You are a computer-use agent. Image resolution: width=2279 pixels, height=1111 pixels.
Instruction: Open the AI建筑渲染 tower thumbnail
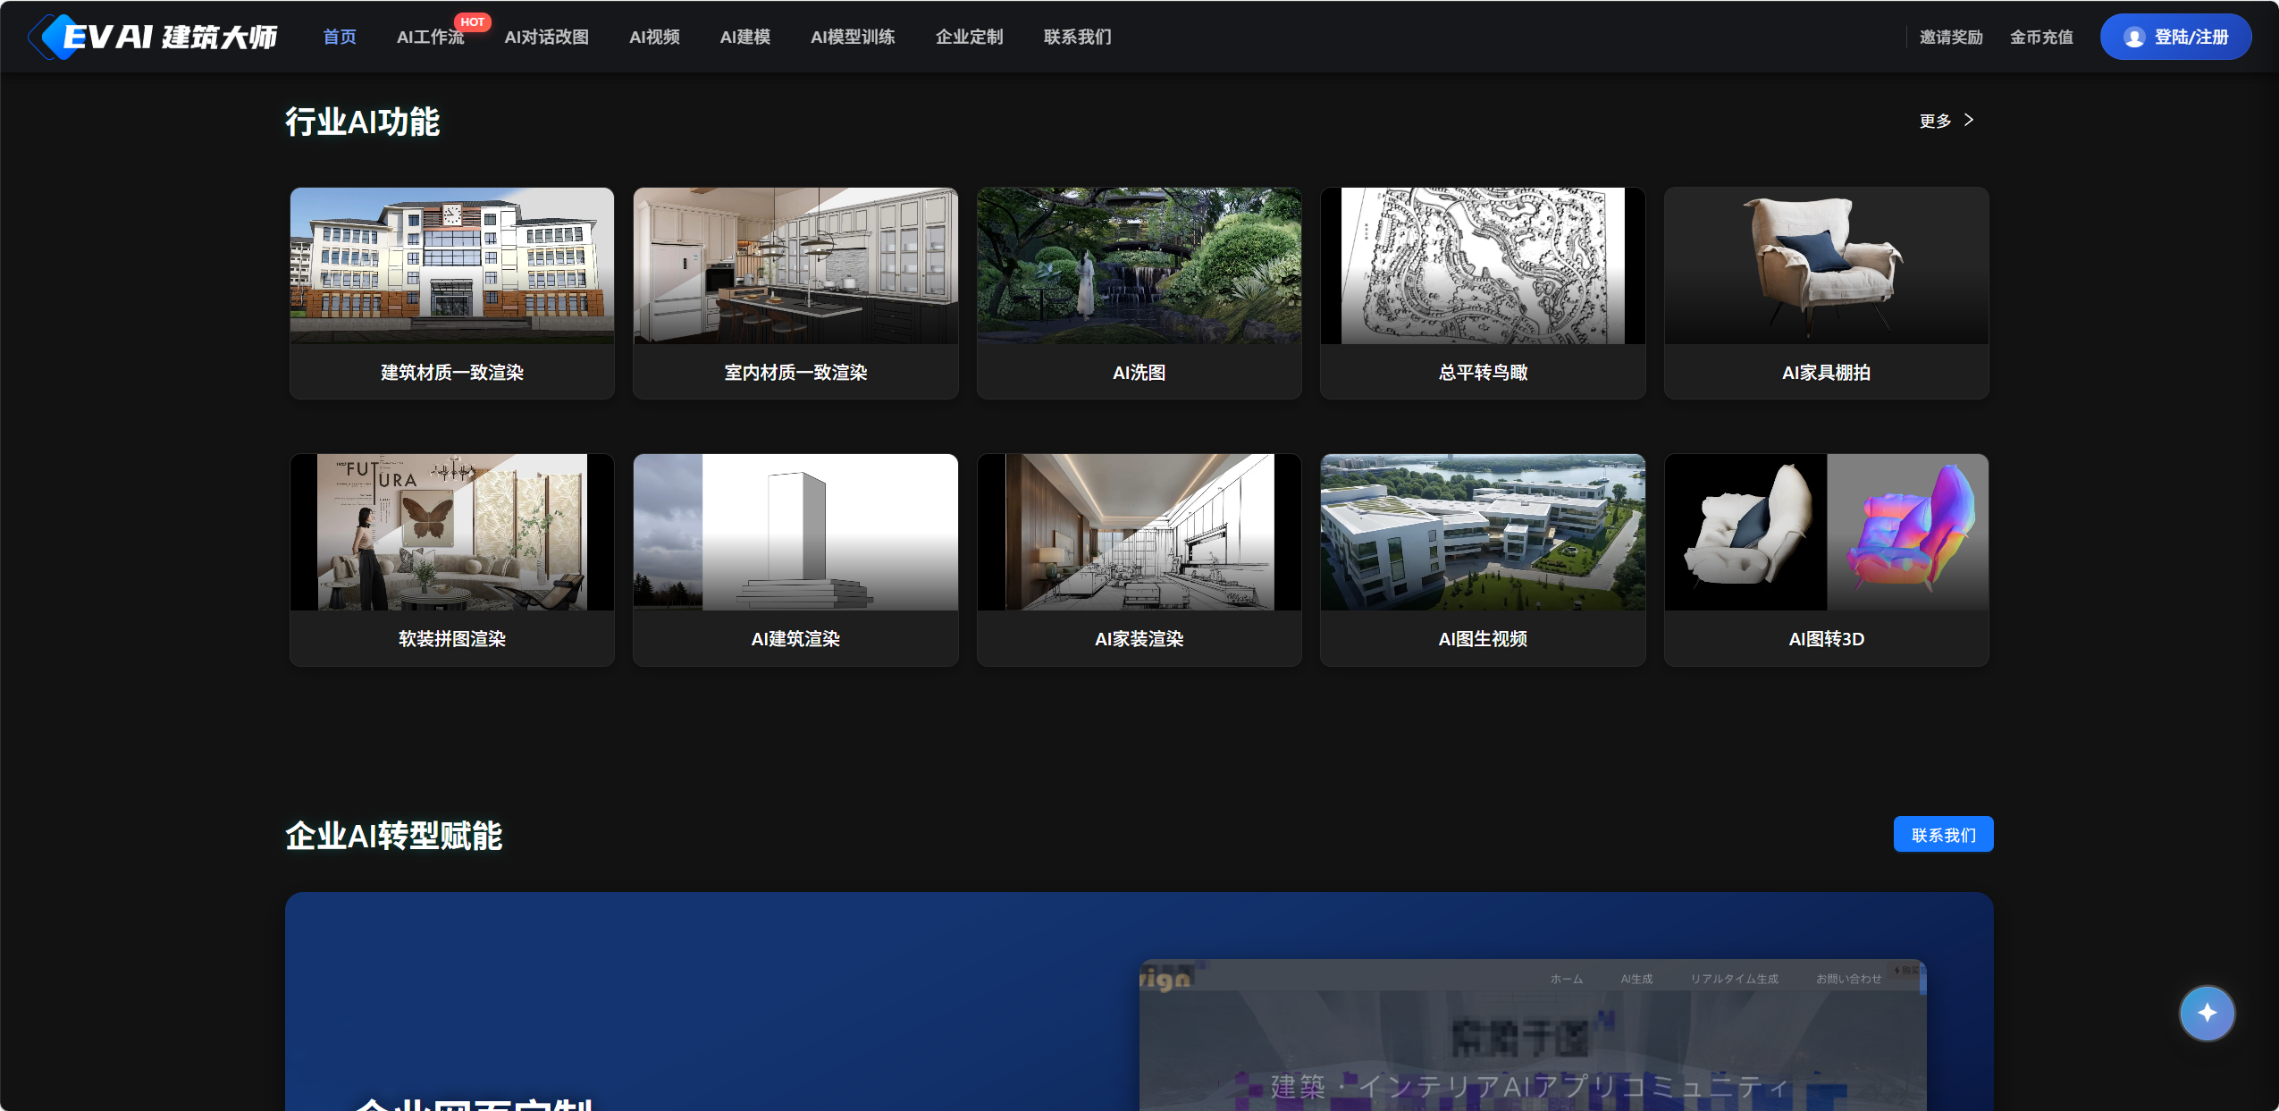(x=795, y=532)
